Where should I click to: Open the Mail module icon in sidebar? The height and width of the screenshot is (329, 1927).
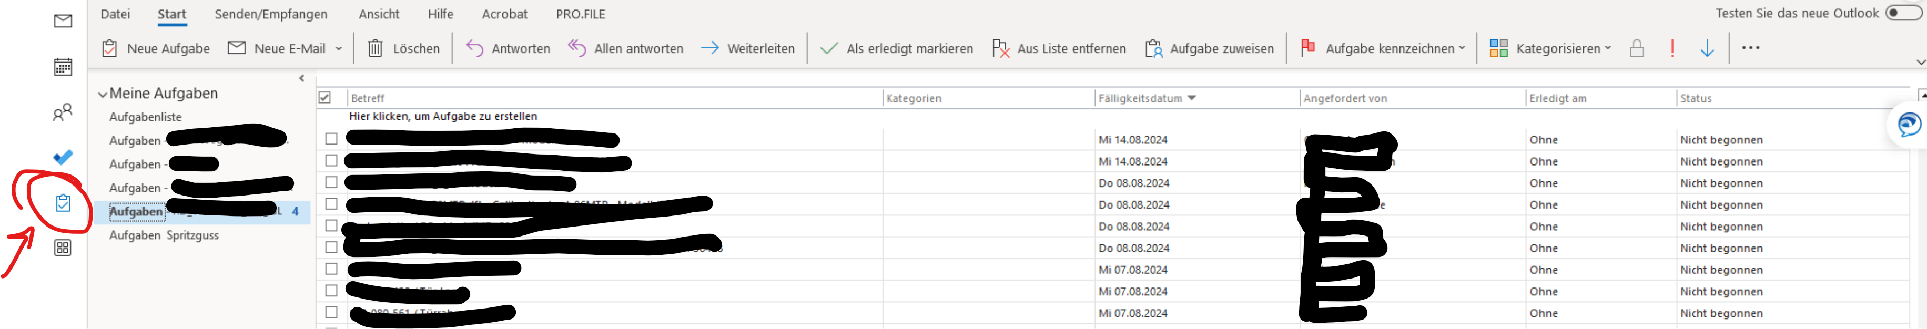tap(63, 21)
